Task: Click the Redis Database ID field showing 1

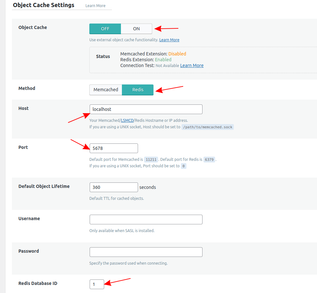Action: pos(97,284)
